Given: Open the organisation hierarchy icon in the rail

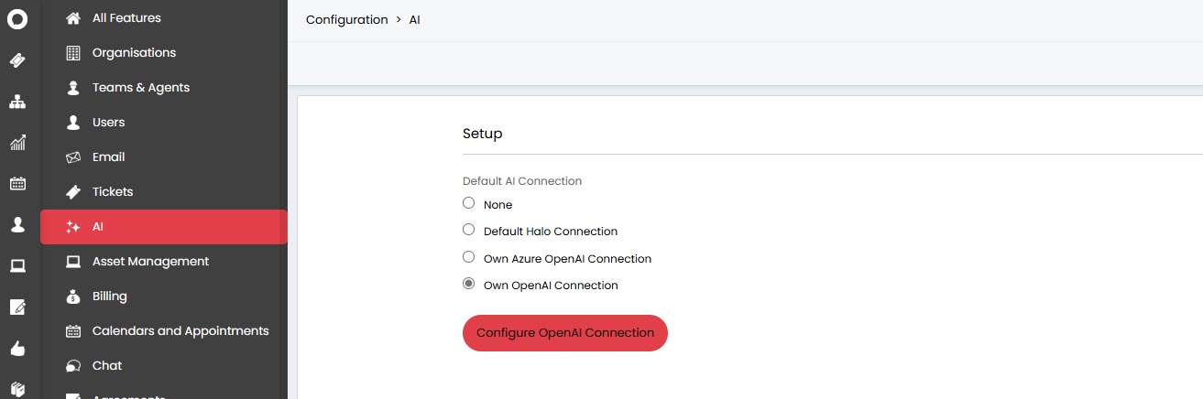Looking at the screenshot, I should coord(17,102).
